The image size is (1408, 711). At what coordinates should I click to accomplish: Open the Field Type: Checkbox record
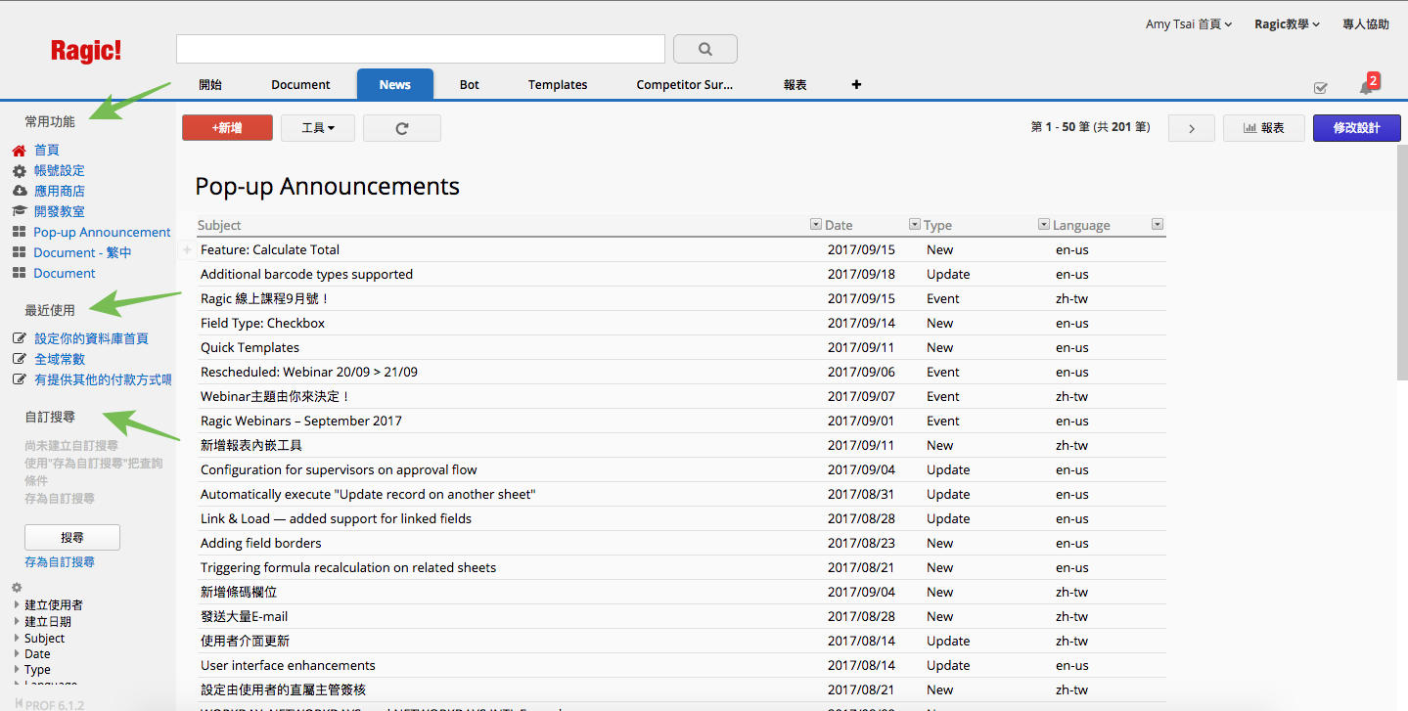click(x=262, y=324)
